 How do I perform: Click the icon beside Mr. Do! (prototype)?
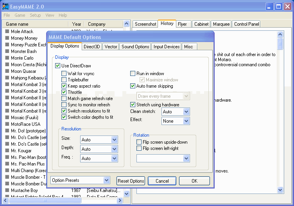tap(7, 130)
